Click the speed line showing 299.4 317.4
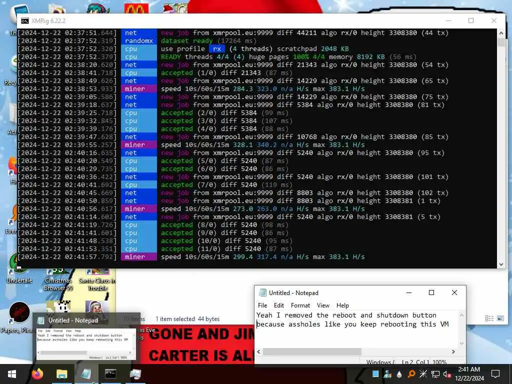Viewport: 512px width, 384px height. point(263,257)
